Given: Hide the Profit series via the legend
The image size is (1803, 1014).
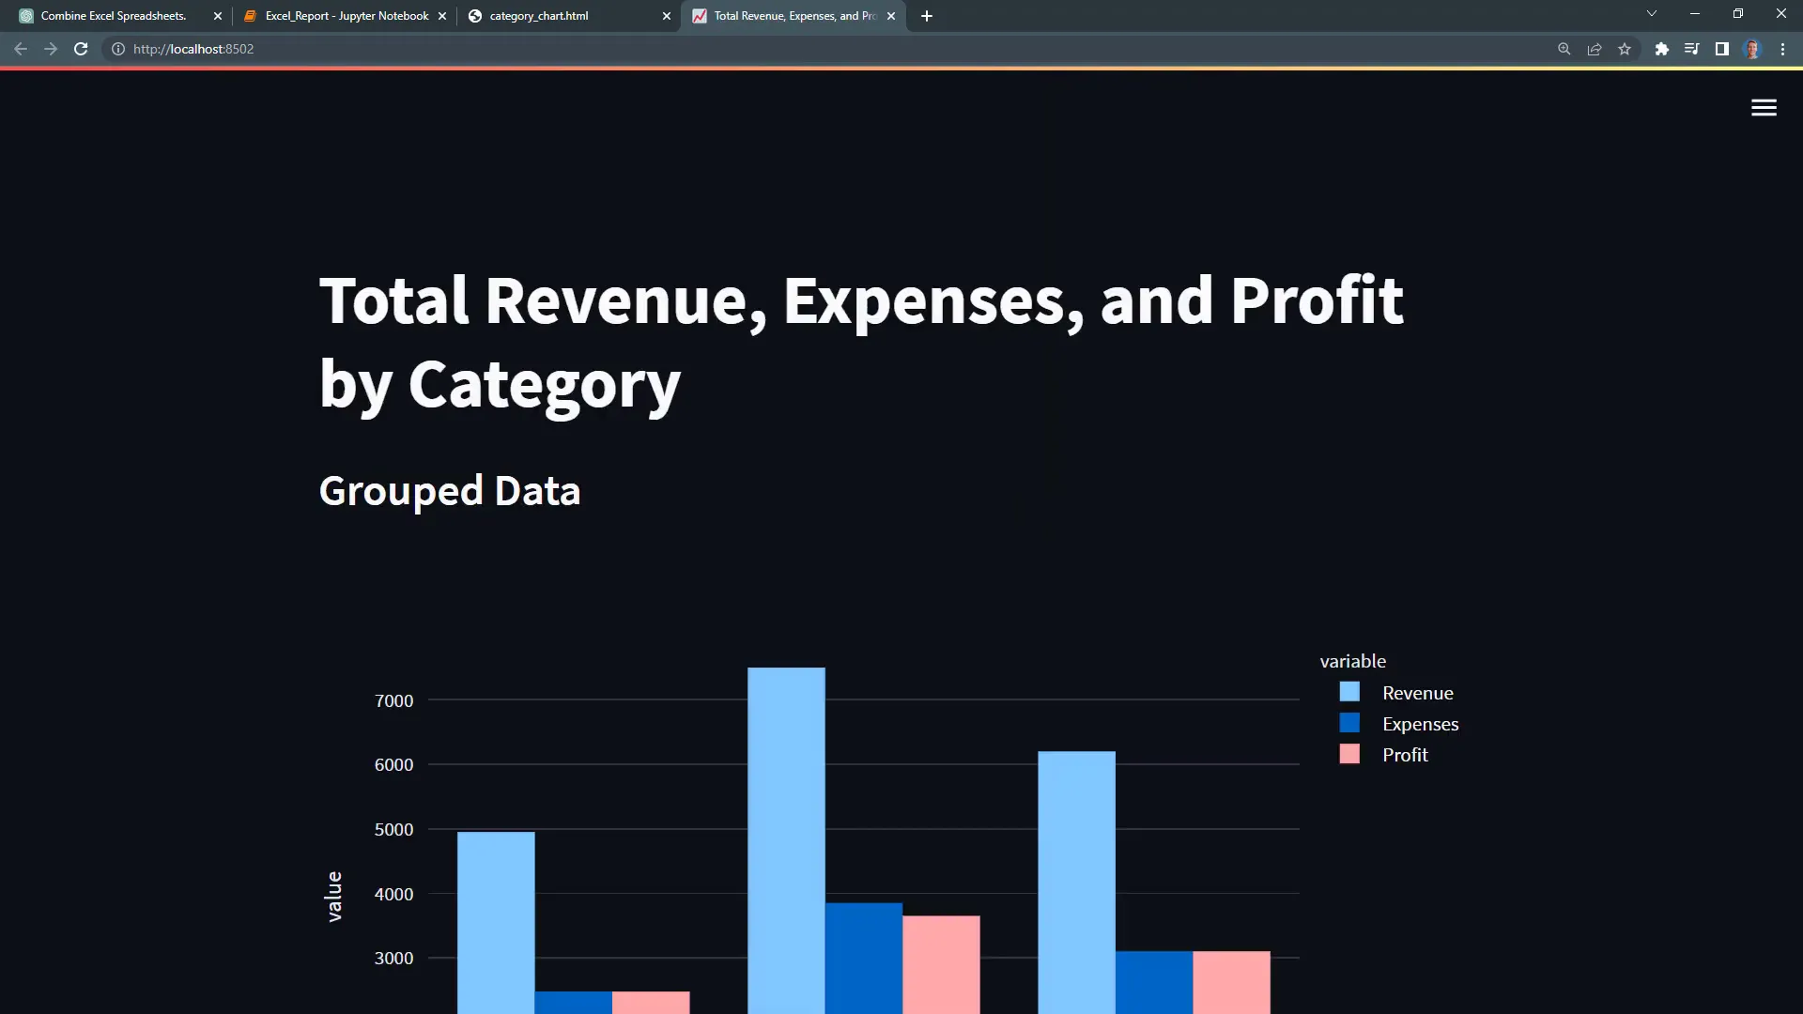Looking at the screenshot, I should tap(1404, 754).
